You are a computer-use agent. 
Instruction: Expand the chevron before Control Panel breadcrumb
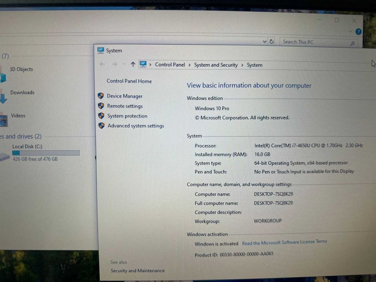150,64
